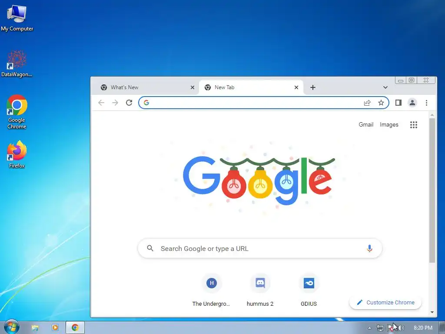Click scrollbar up arrow
The image size is (445, 334).
[x=432, y=115]
